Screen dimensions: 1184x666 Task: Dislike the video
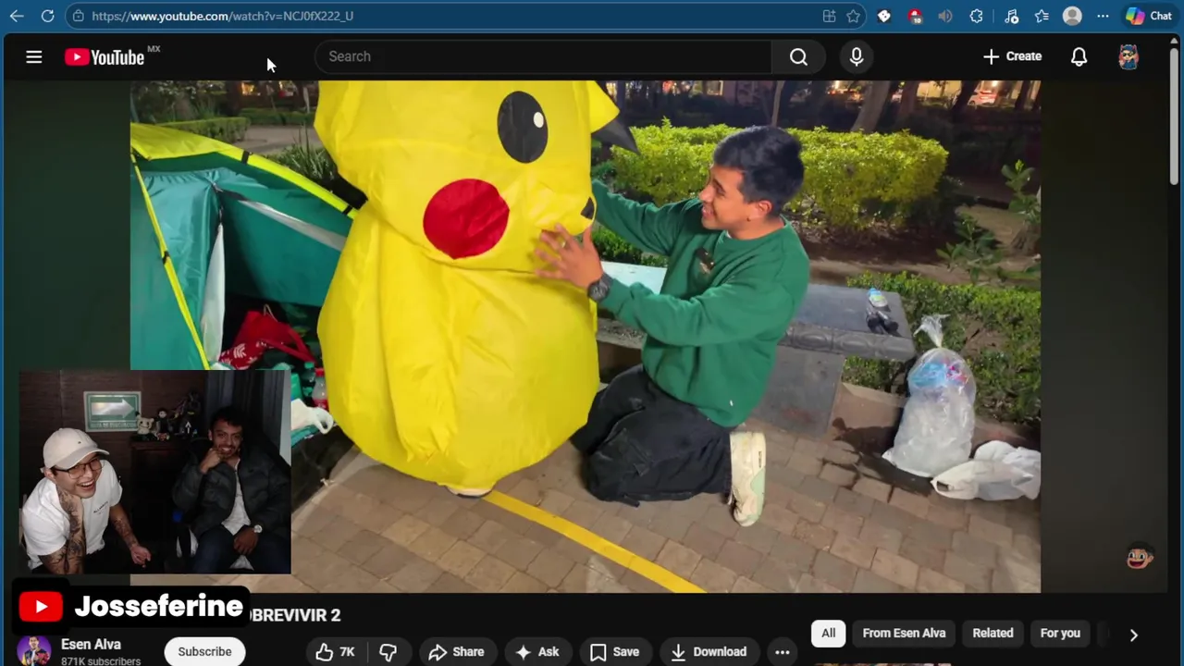388,651
